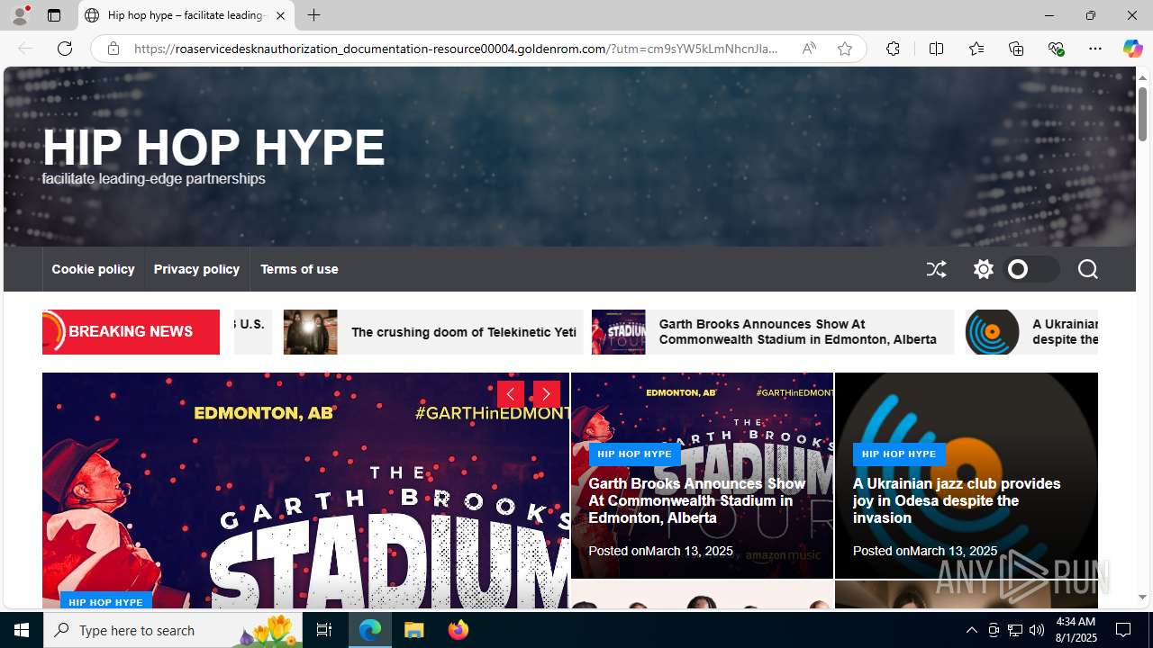Click the March 13, 2025 date on jazz club card
This screenshot has width=1153, height=648.
[x=953, y=551]
